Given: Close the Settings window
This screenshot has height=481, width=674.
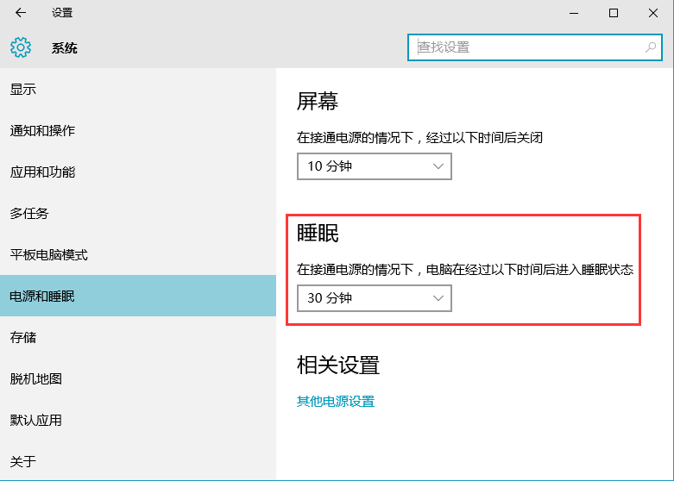Looking at the screenshot, I should tap(653, 13).
